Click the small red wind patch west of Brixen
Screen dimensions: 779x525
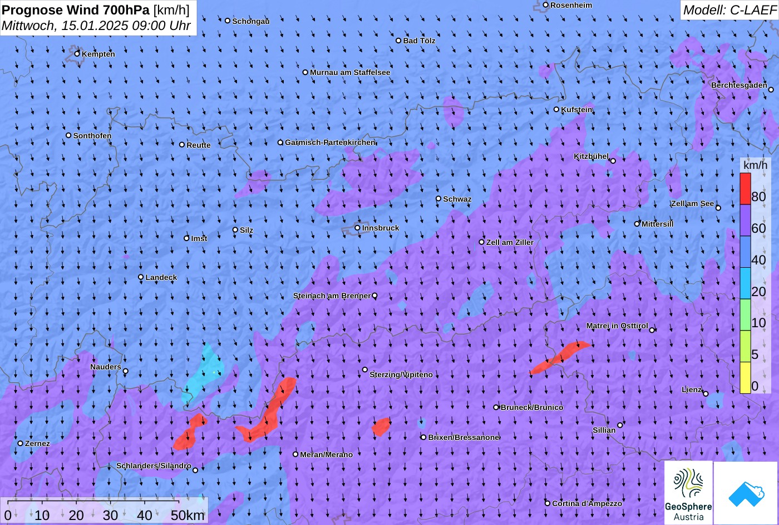(381, 427)
